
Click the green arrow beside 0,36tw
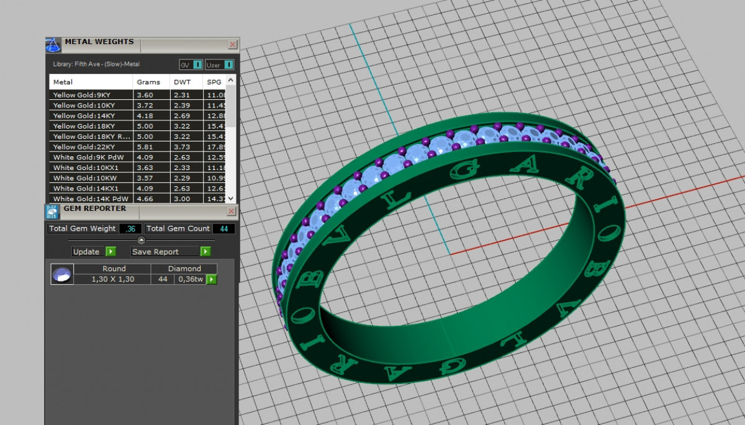tap(212, 280)
